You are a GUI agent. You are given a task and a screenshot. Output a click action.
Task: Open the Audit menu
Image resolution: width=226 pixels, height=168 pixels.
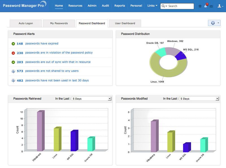(x=105, y=5)
